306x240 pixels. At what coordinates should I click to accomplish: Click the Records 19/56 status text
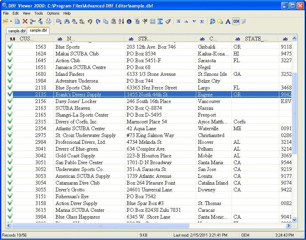click(x=15, y=235)
